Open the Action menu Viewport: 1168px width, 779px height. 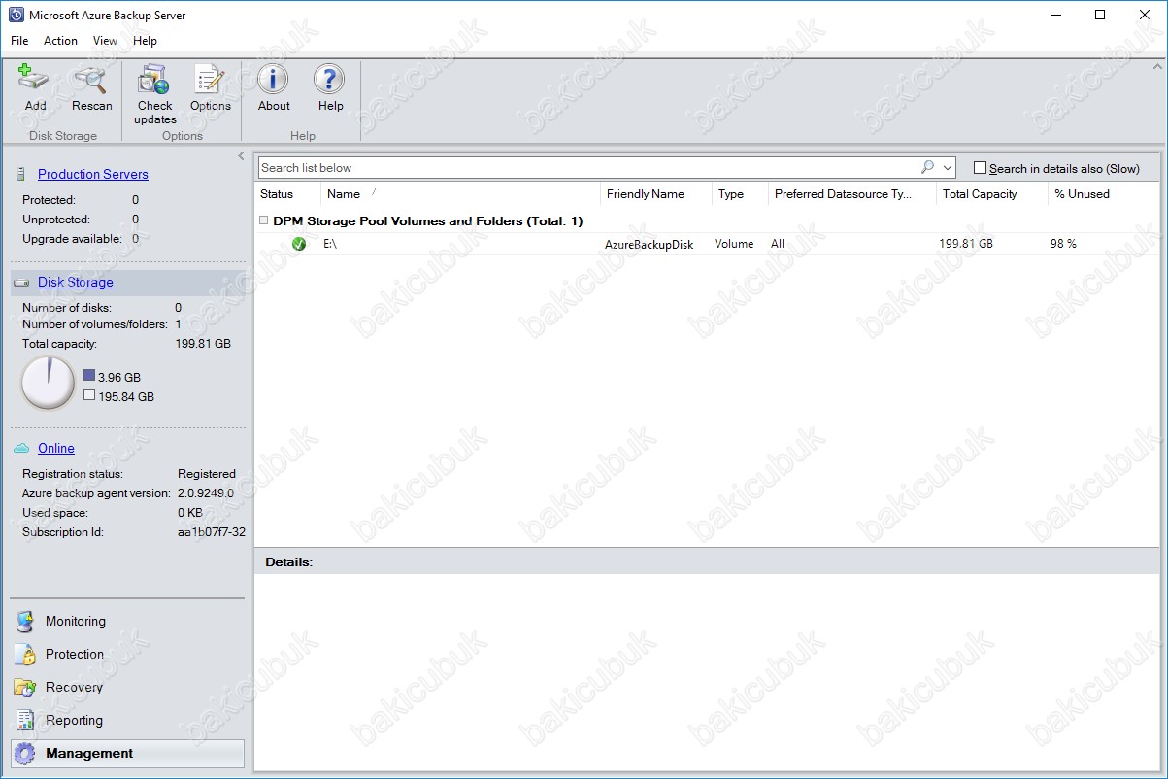60,41
